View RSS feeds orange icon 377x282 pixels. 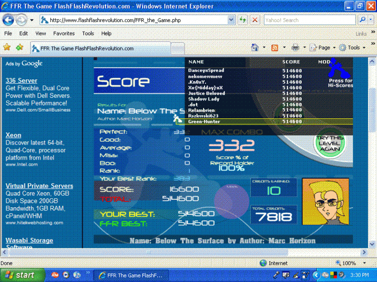pyautogui.click(x=274, y=48)
